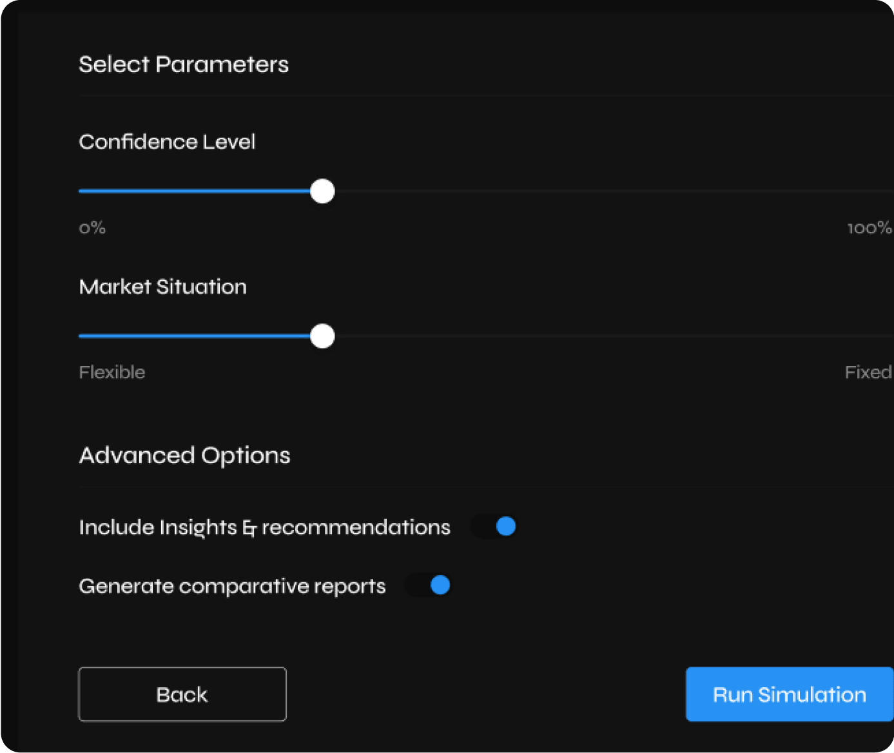Viewport: 894px width, 753px height.
Task: Click the blue filled part of Confidence Level slider
Action: pos(193,191)
